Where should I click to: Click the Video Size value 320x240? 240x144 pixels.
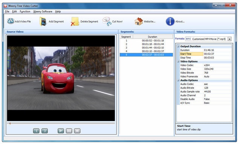pos(209,69)
